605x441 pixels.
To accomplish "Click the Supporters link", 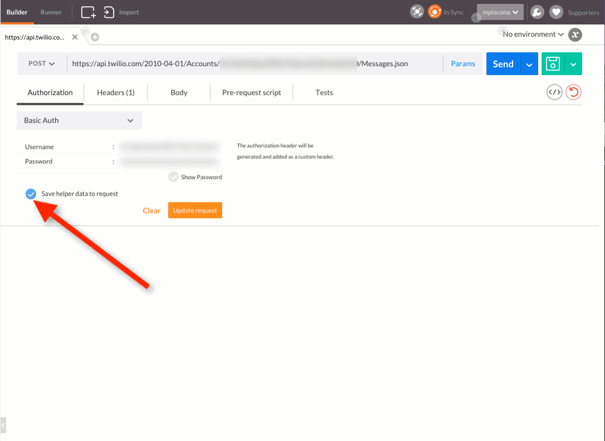I will point(583,13).
